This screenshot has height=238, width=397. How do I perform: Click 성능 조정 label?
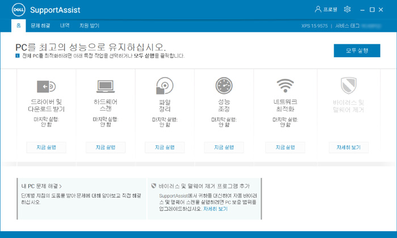pos(224,105)
